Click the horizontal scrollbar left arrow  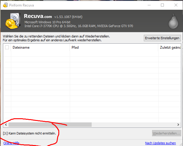point(6,125)
